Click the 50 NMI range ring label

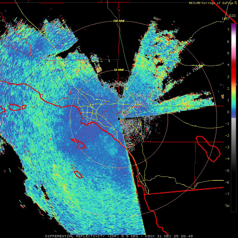119,70
